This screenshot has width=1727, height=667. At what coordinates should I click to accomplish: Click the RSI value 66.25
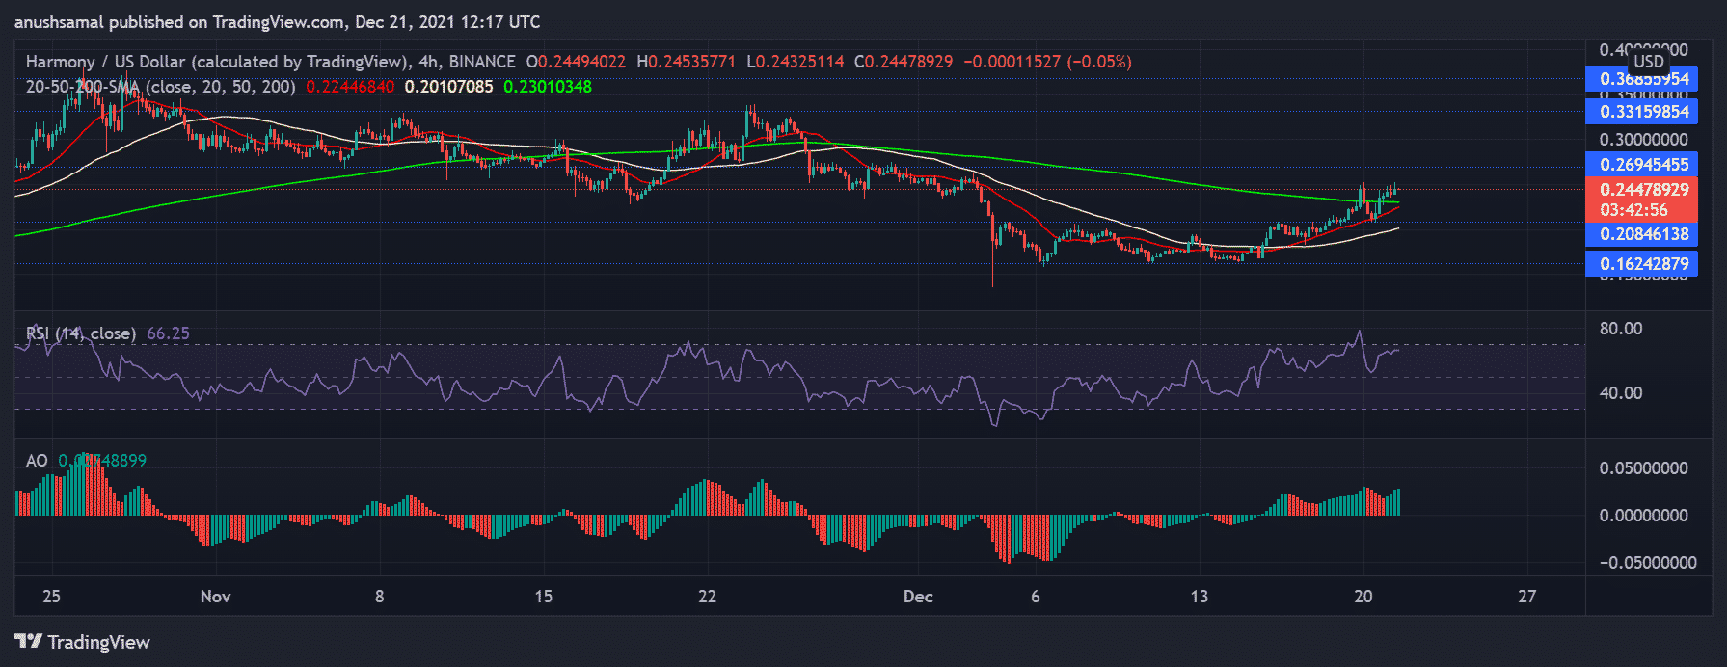tap(168, 333)
